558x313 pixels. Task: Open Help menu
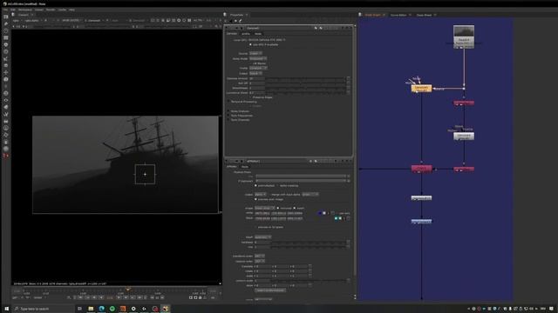pos(71,10)
